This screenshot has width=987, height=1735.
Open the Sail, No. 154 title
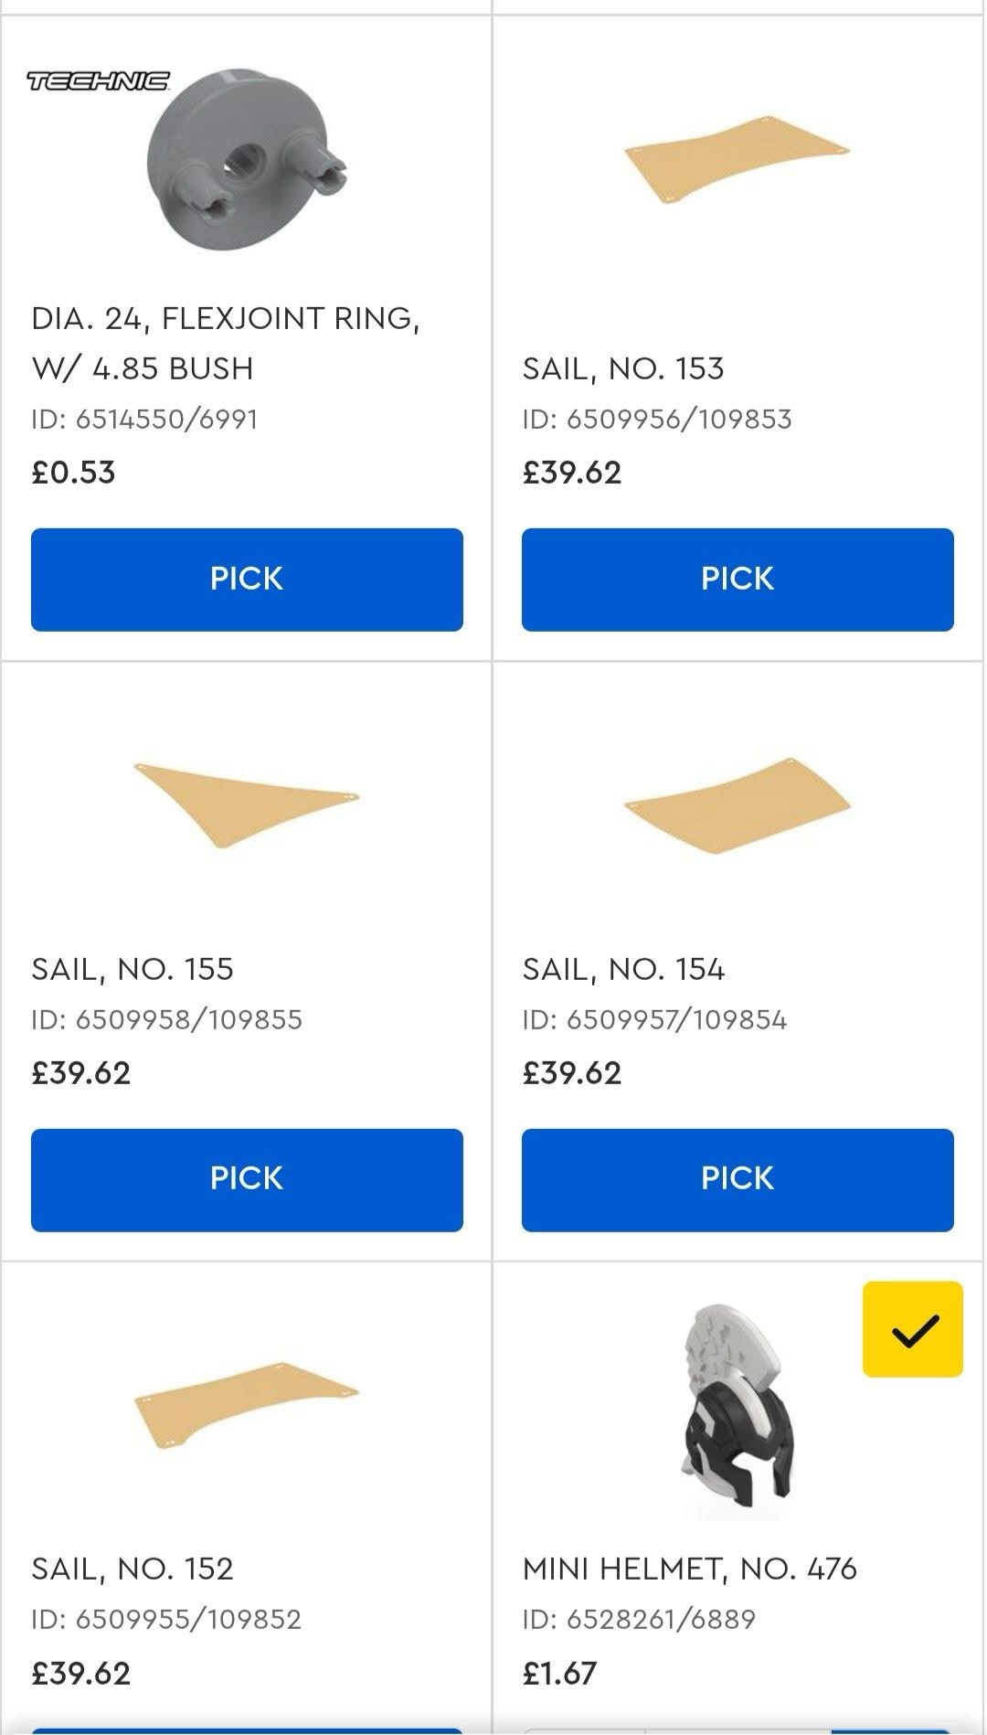tap(623, 969)
